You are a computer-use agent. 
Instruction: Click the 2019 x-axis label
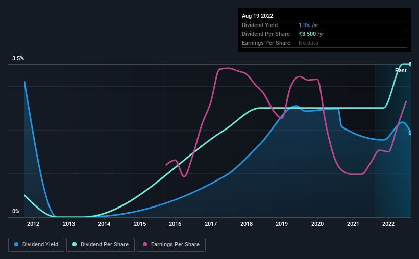282,224
